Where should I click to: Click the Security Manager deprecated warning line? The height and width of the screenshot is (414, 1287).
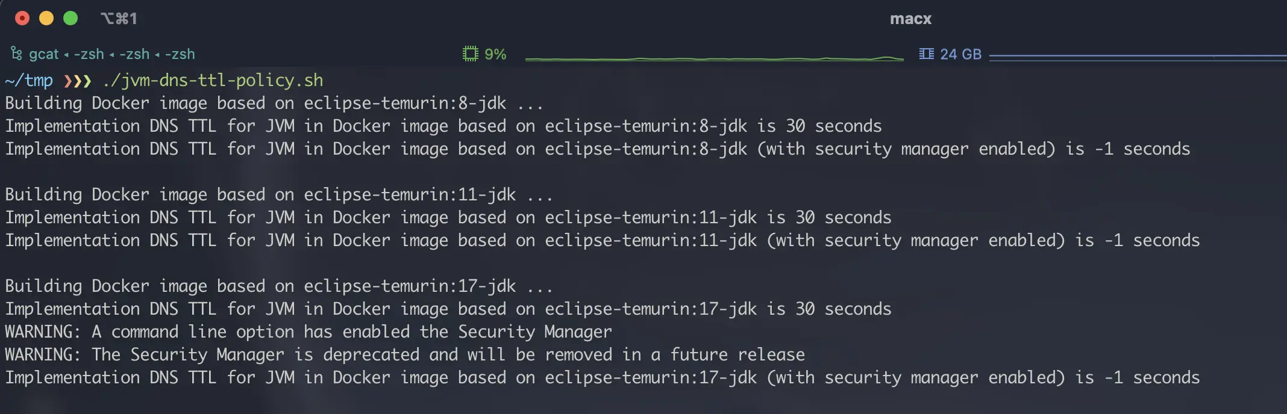405,354
